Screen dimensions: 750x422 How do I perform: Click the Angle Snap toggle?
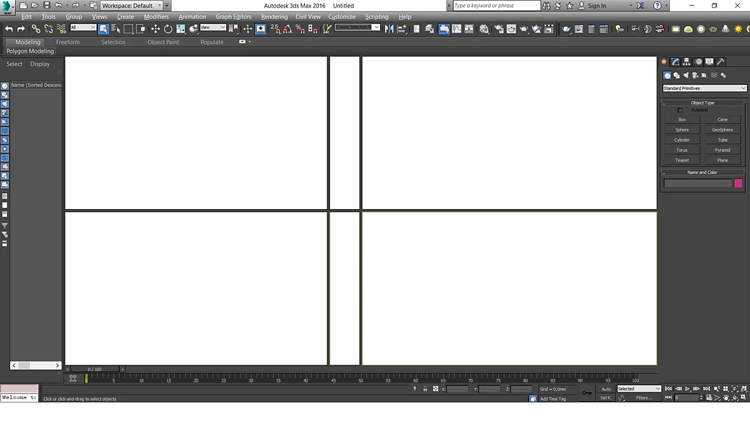[287, 29]
